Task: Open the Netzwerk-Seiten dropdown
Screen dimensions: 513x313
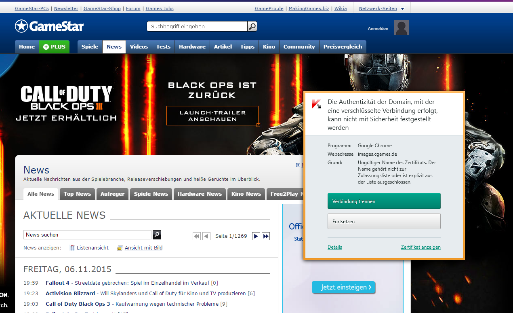Action: pyautogui.click(x=382, y=8)
